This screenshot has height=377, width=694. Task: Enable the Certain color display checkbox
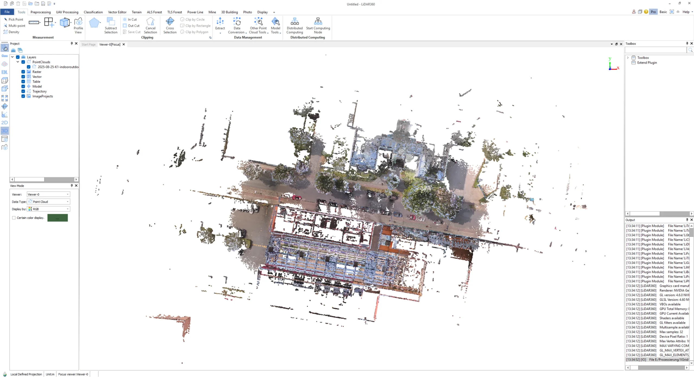(x=14, y=218)
